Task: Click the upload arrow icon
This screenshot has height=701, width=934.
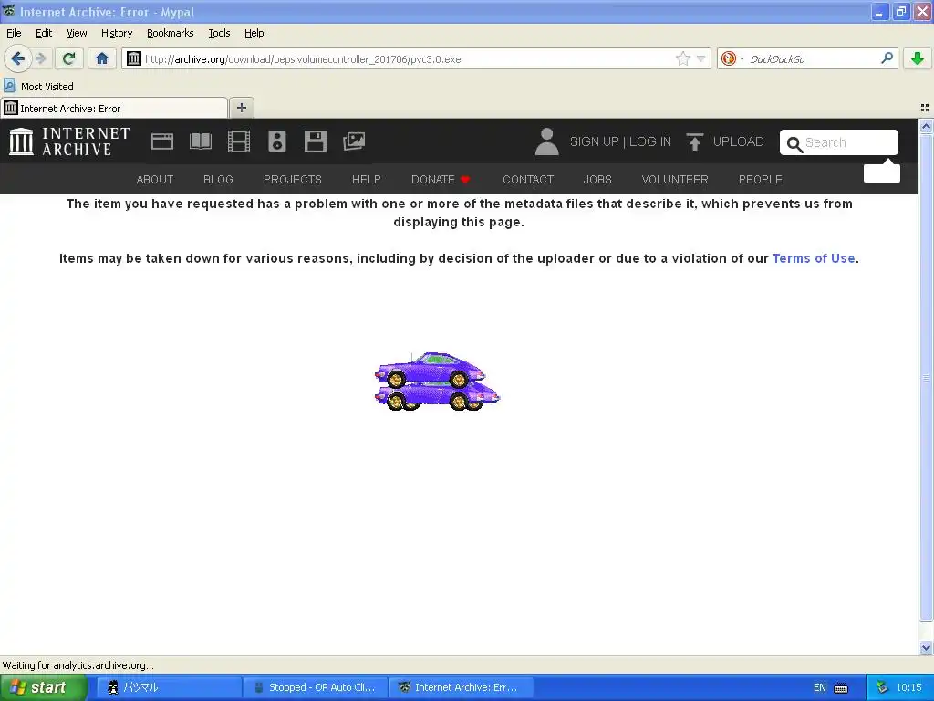Action: (x=694, y=141)
